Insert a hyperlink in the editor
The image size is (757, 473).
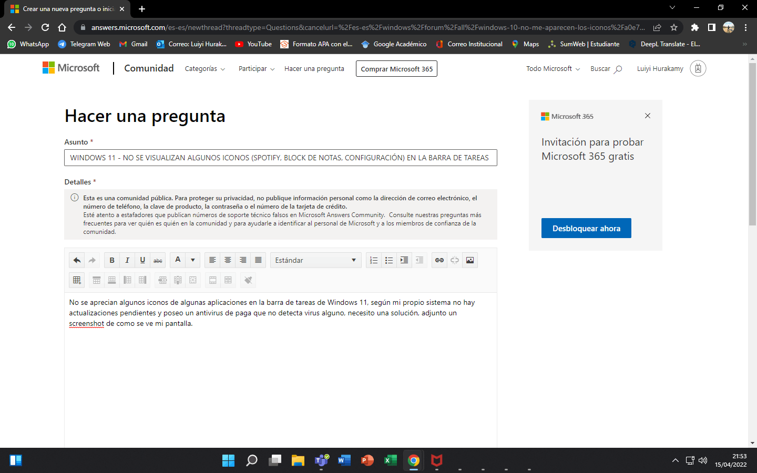pos(439,260)
